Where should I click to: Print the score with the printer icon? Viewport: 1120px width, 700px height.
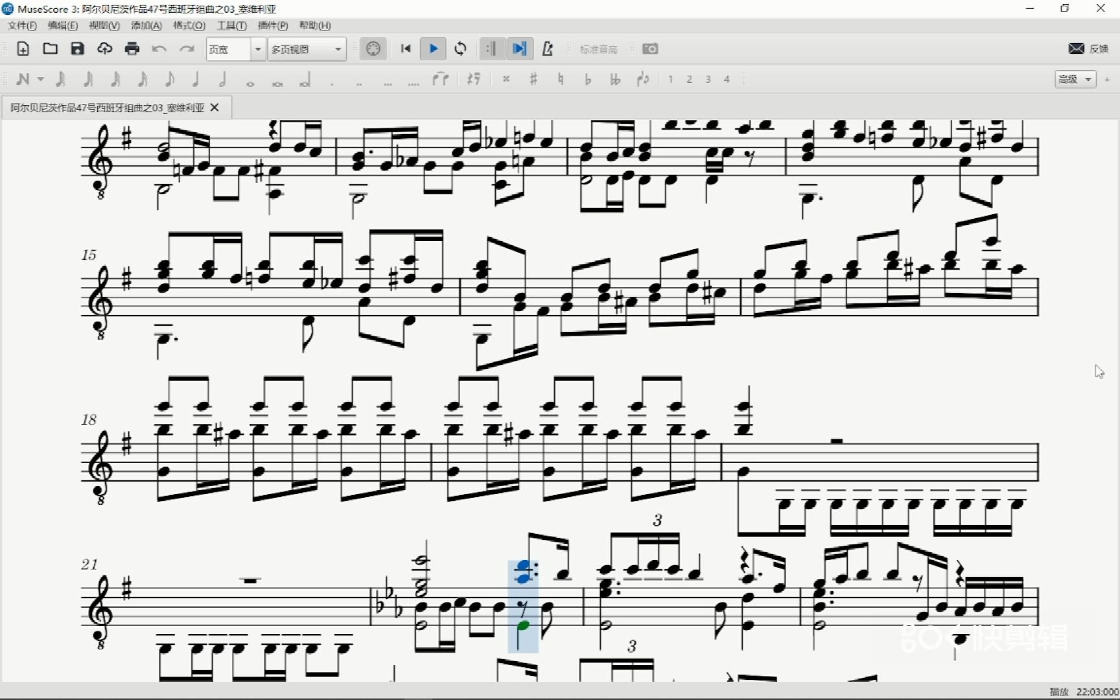[x=132, y=49]
